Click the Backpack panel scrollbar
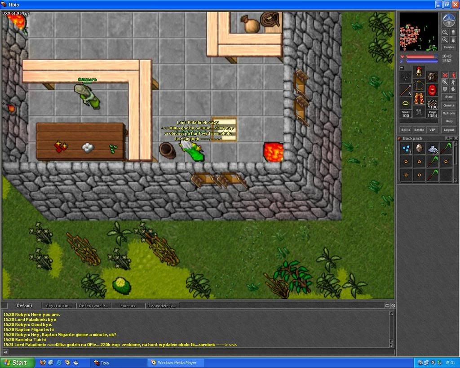460x368 pixels. [x=456, y=162]
